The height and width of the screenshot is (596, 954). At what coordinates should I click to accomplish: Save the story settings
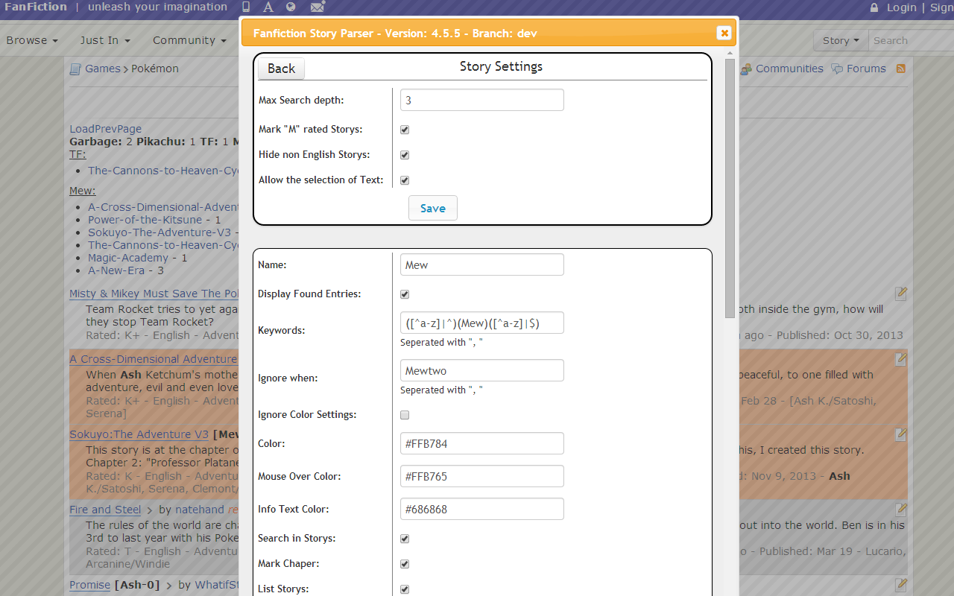click(433, 208)
